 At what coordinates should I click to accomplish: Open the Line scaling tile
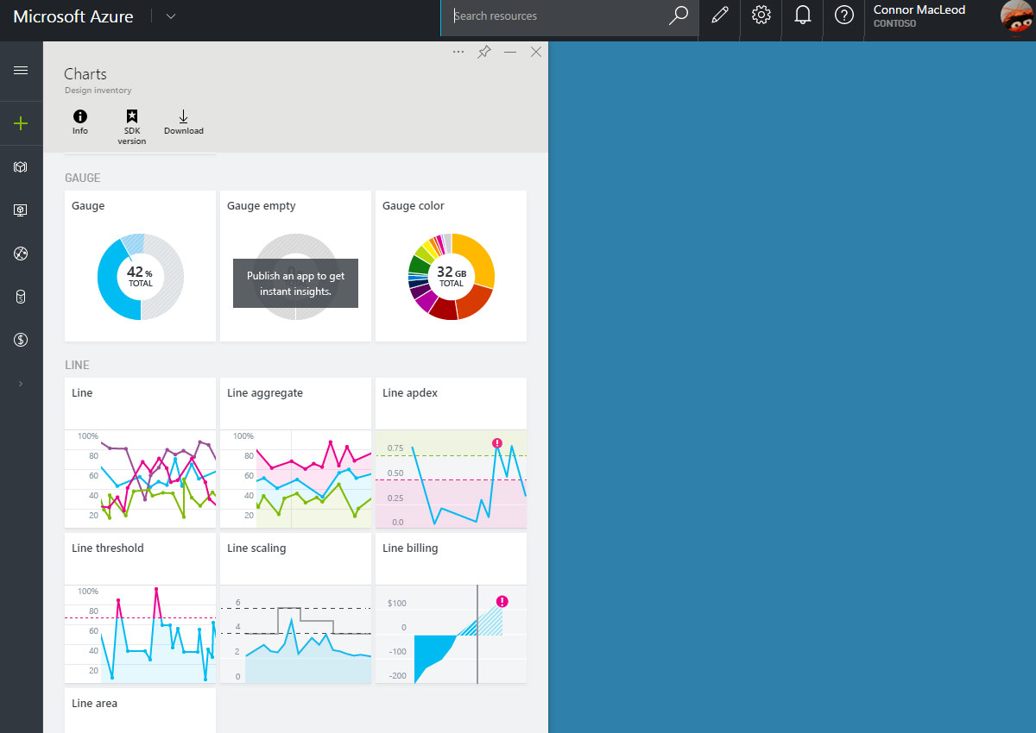pos(295,608)
